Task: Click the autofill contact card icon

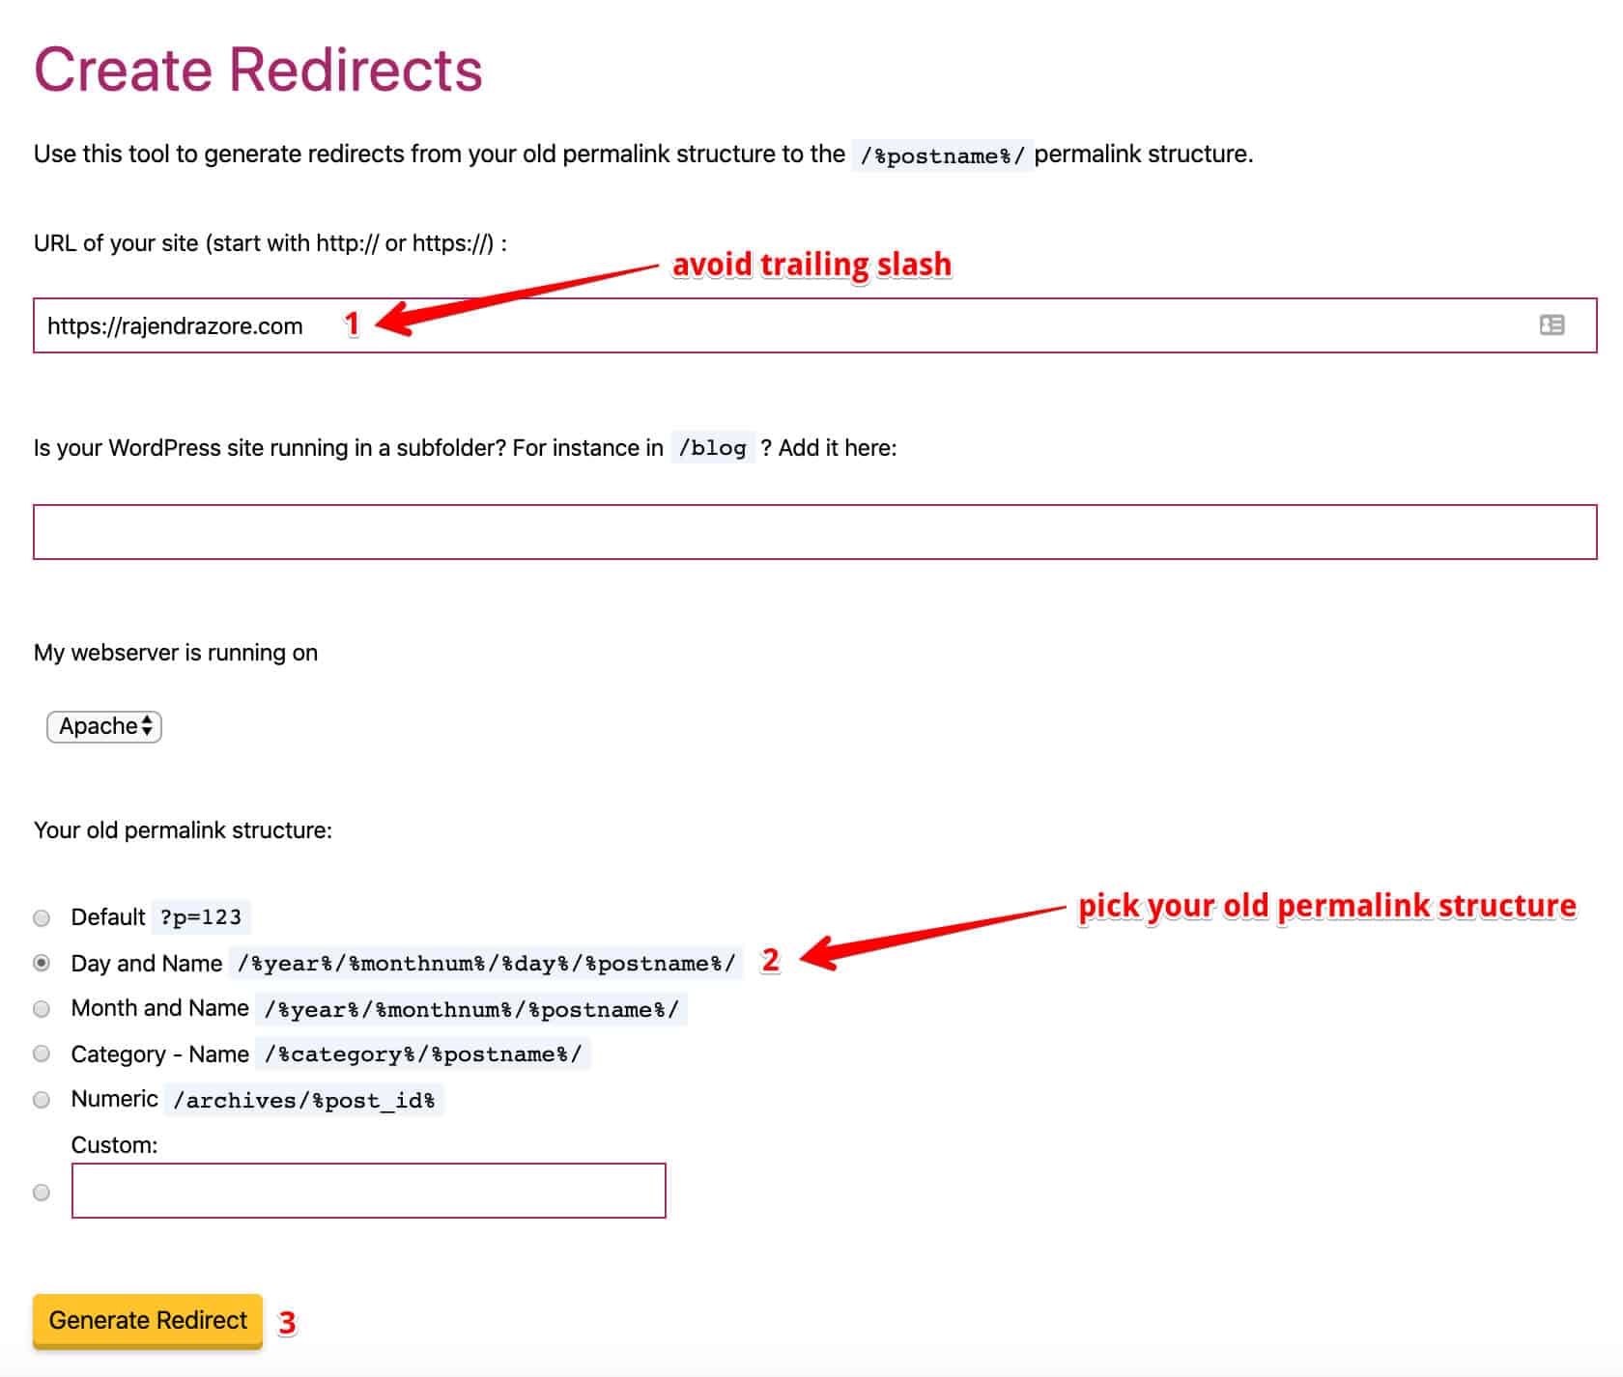Action: (x=1552, y=325)
